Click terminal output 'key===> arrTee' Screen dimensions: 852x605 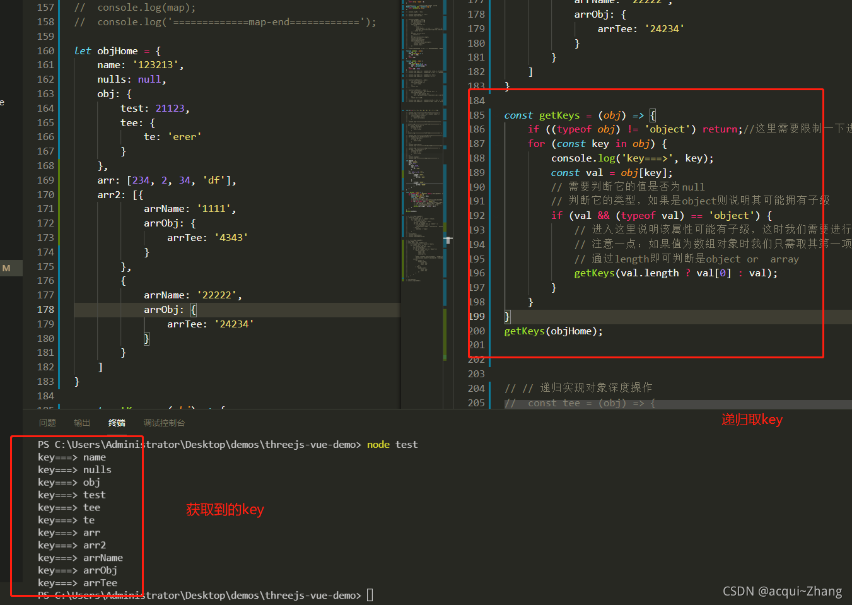(x=78, y=584)
